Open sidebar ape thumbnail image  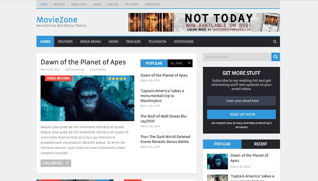(217, 162)
